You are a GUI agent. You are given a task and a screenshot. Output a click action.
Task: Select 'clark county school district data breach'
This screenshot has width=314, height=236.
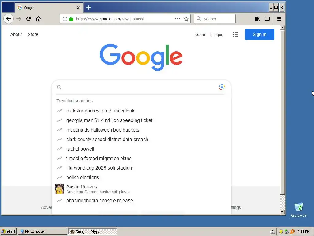pyautogui.click(x=107, y=139)
